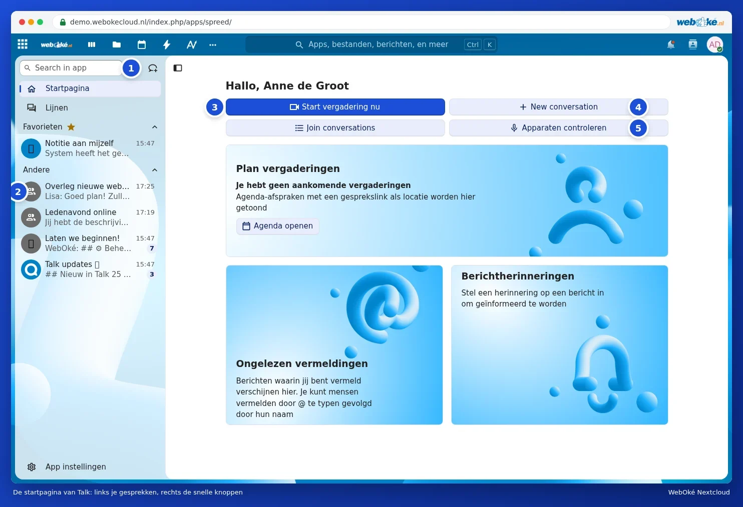743x507 pixels.
Task: Click the new conversation speech-bubble icon
Action: 153,68
